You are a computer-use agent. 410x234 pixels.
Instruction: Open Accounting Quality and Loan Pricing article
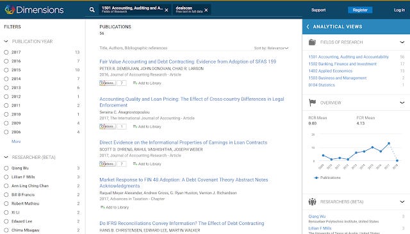pos(192,102)
